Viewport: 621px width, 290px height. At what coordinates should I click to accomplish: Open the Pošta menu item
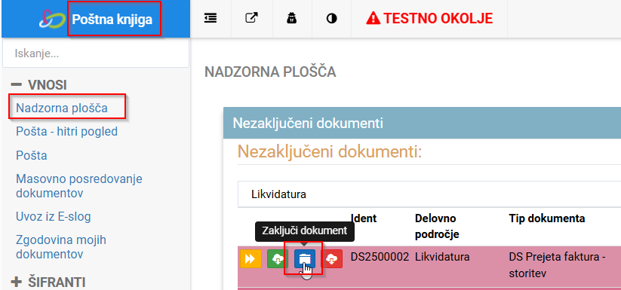tap(31, 155)
